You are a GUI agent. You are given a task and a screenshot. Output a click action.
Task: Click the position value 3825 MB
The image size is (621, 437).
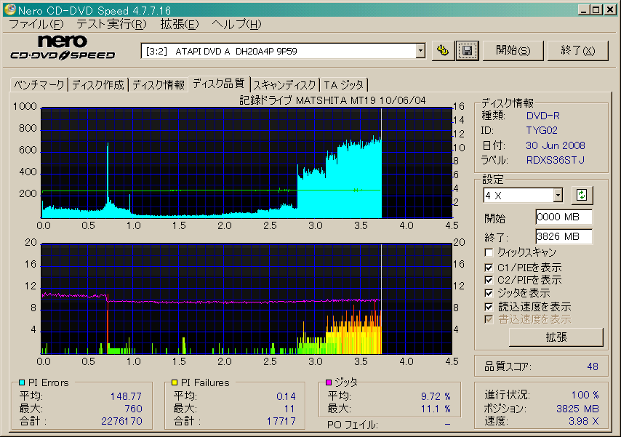click(577, 409)
